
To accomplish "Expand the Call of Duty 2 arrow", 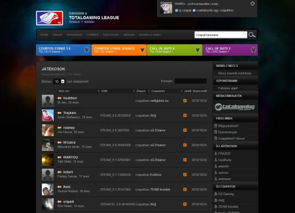I will (254, 50).
